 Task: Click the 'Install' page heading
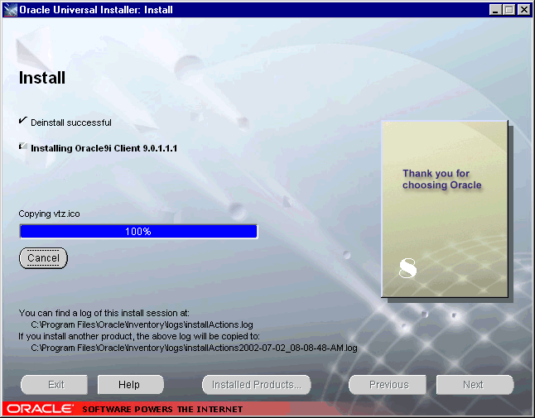(x=42, y=78)
